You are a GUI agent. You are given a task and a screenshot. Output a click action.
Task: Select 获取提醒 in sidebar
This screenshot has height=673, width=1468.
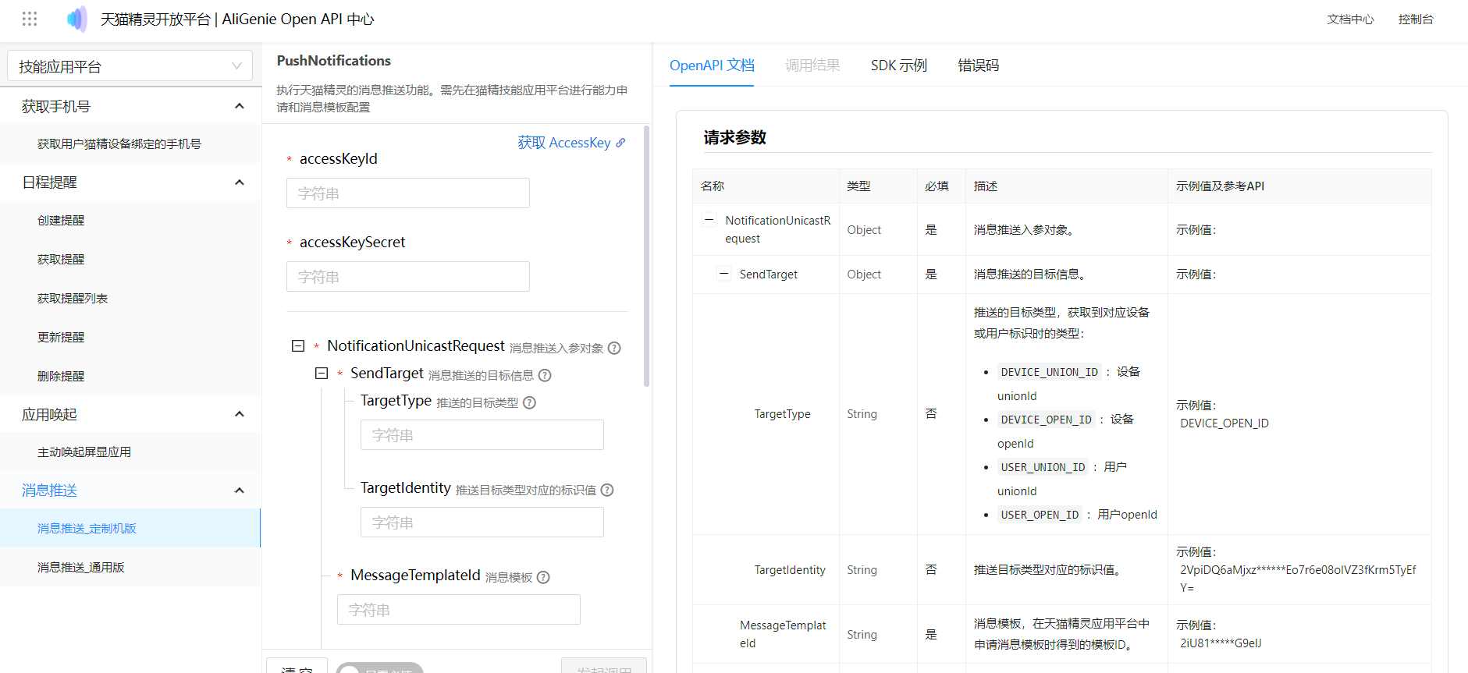click(130, 259)
